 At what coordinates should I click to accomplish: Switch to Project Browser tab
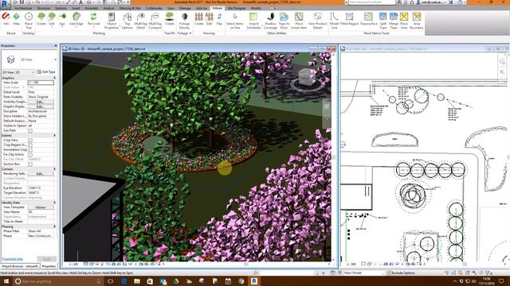tap(21, 266)
